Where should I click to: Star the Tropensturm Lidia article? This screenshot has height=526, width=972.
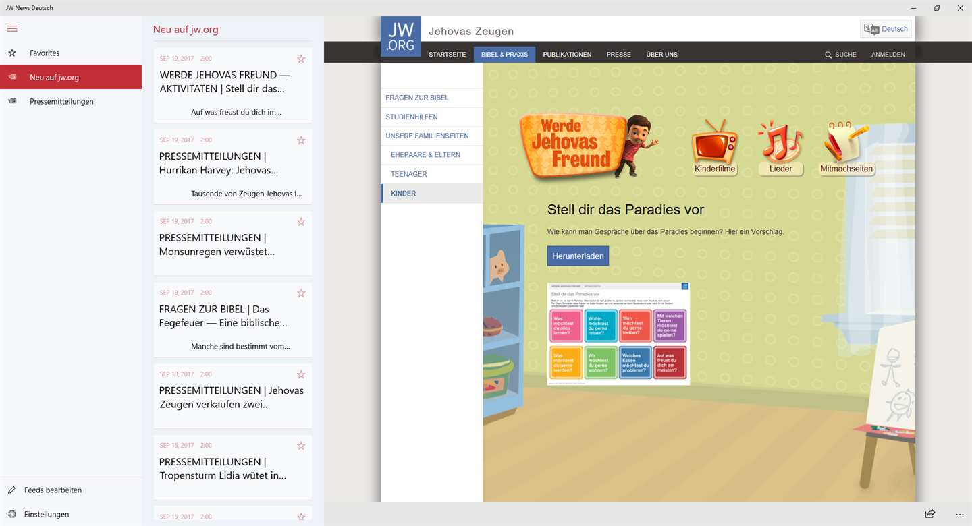pyautogui.click(x=301, y=446)
